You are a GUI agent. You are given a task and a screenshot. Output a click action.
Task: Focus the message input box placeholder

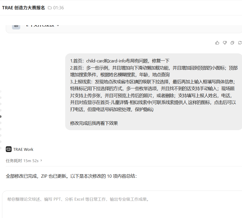pyautogui.click(x=78, y=199)
